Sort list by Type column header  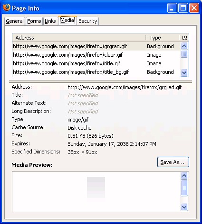pos(163,38)
